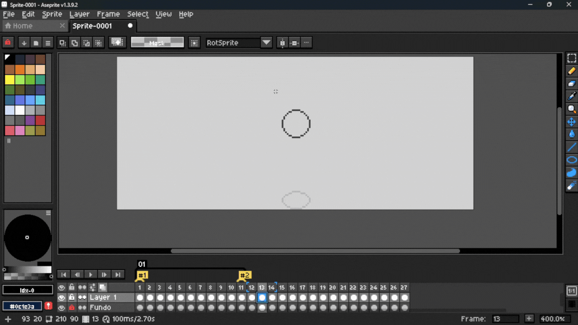This screenshot has width=578, height=325.
Task: Click the sort palette down-arrow icon
Action: click(24, 43)
